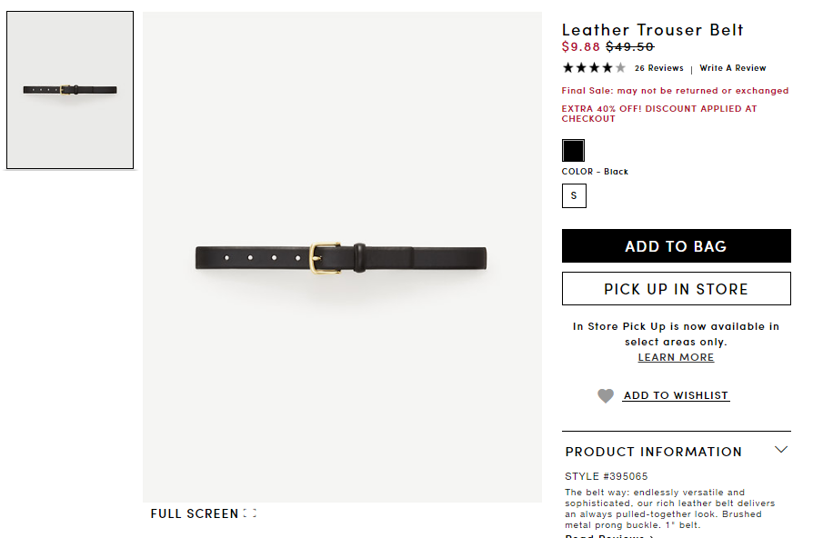Screen dimensions: 833x538
Task: Click the large belt product image
Action: tap(342, 257)
